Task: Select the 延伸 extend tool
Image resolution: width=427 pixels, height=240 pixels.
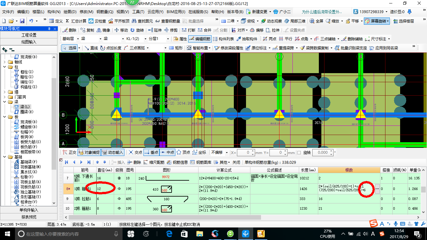Action: pos(155,30)
